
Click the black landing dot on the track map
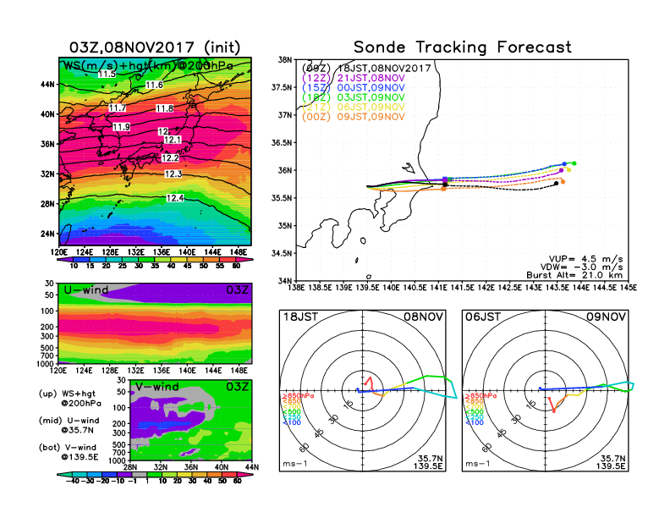[556, 184]
